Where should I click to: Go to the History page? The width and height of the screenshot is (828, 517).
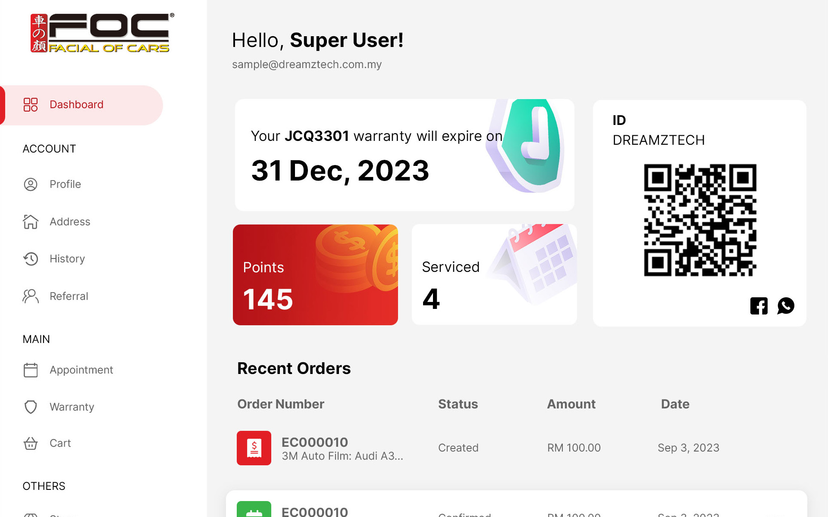[x=67, y=259]
